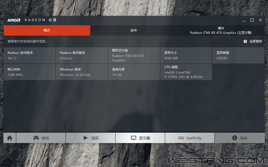Select the Radeon 软件版本 Crimson tile
The width and height of the screenshot is (268, 167).
82,56
